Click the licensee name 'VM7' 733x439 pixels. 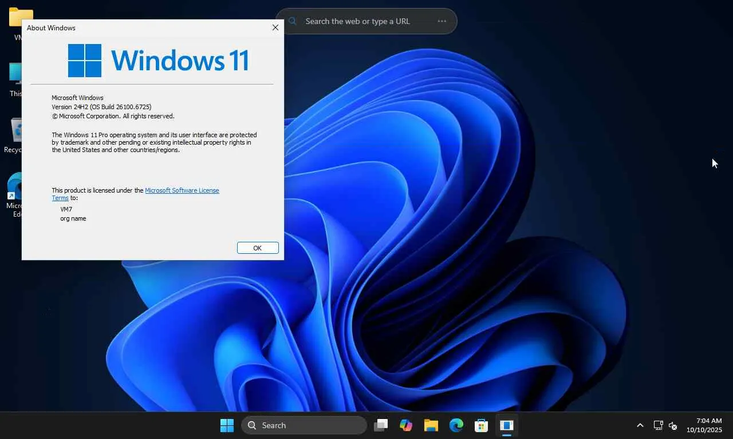pos(66,209)
